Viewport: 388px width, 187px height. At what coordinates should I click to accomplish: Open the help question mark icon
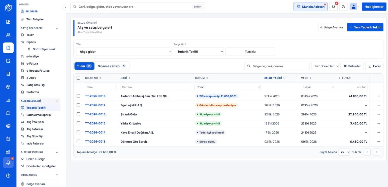(8, 176)
